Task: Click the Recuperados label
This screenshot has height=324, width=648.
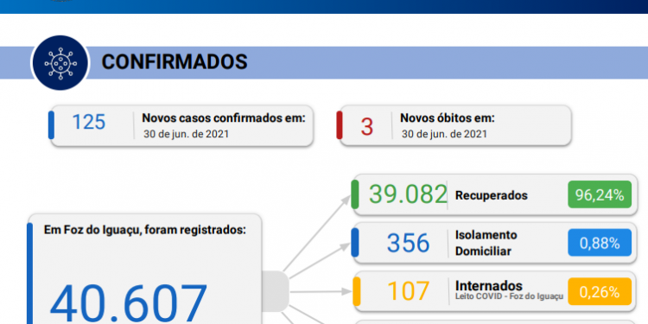Action: tap(492, 195)
